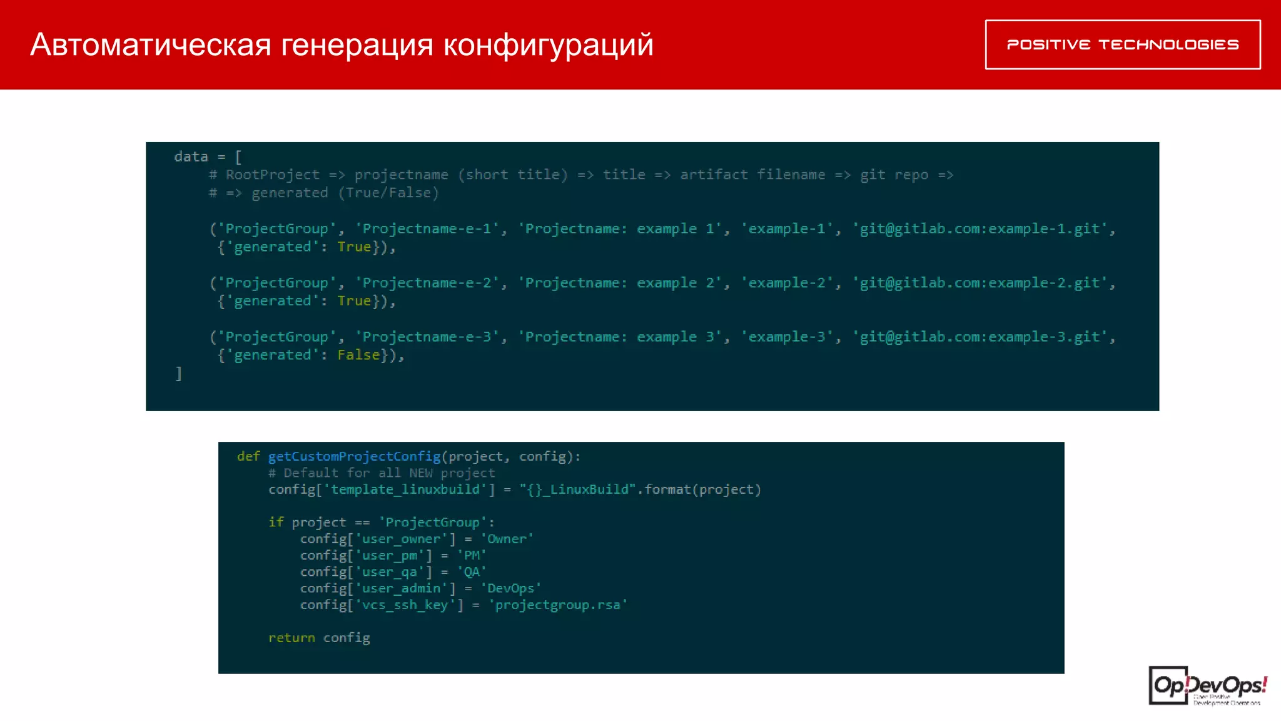Click the OpDevOps logo
The width and height of the screenshot is (1281, 721).
[x=1208, y=686]
